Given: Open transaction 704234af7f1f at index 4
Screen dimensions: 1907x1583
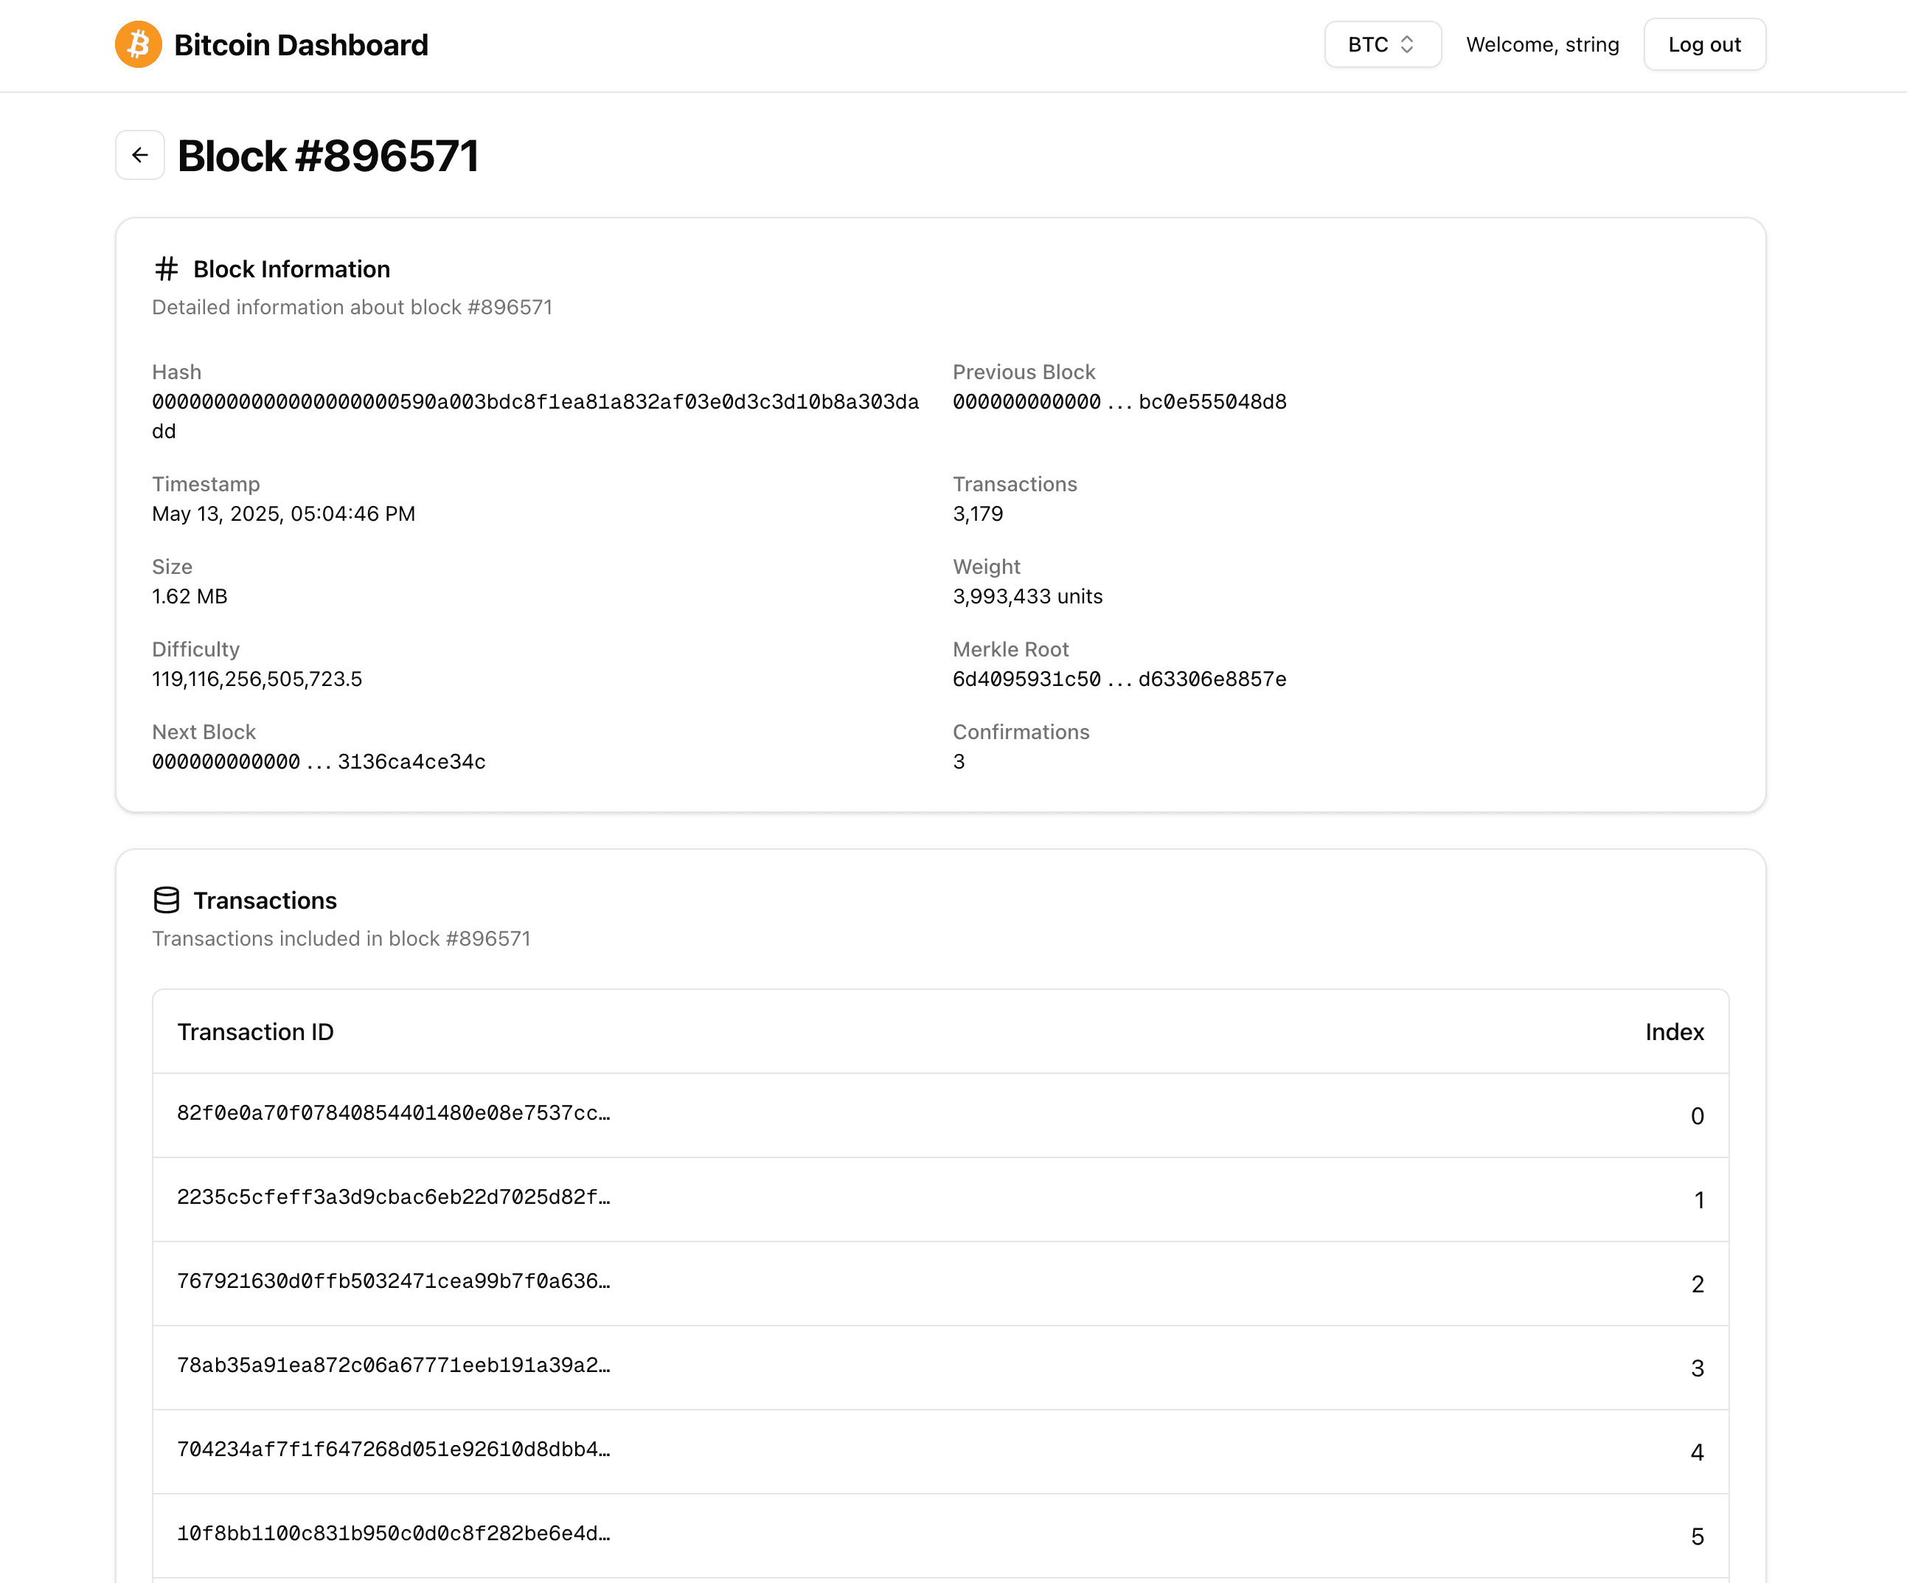Looking at the screenshot, I should pos(393,1449).
